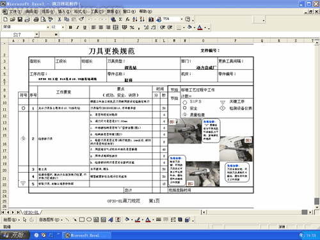Click Merge and Center icon

click(x=116, y=28)
